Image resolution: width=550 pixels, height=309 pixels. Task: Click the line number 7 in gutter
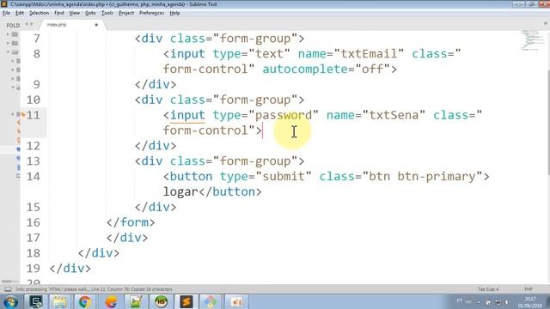[x=37, y=39]
